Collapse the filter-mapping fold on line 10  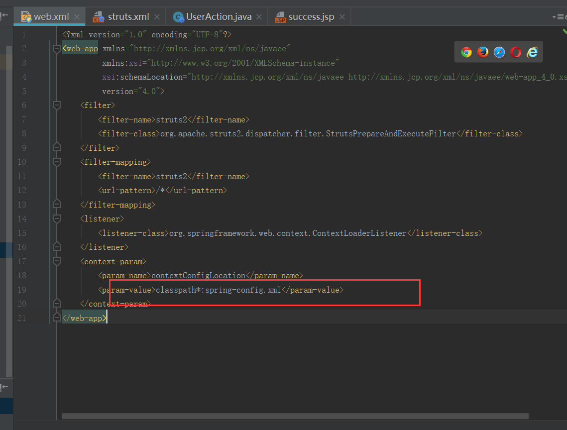tap(57, 162)
